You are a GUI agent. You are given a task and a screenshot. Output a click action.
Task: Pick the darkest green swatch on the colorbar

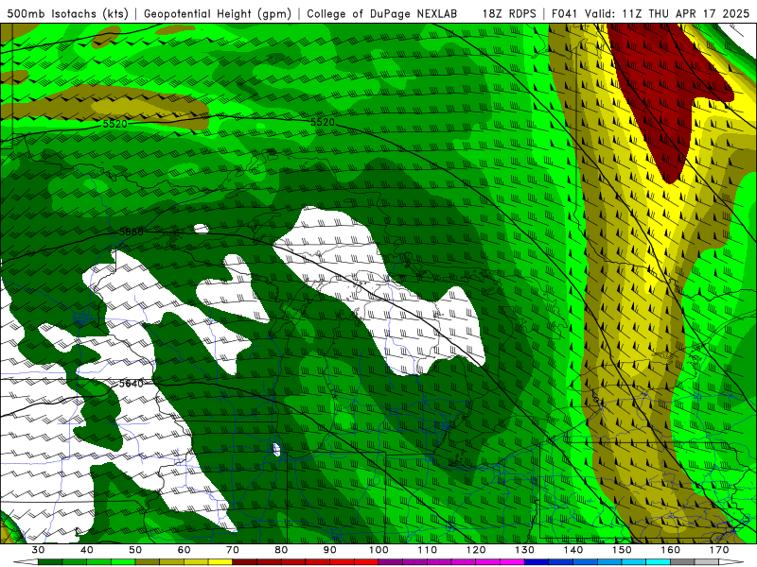[x=50, y=562]
